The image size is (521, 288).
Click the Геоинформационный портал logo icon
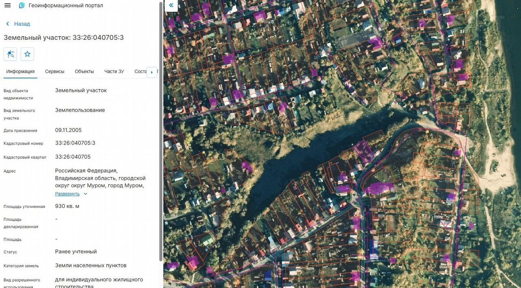(22, 5)
